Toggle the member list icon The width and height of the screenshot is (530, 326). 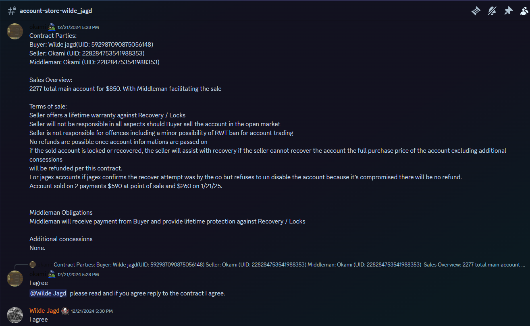point(524,11)
